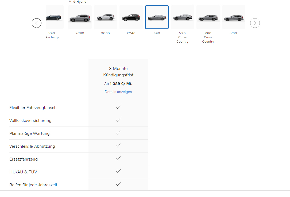Pick the black XC40 car image

[x=131, y=17]
